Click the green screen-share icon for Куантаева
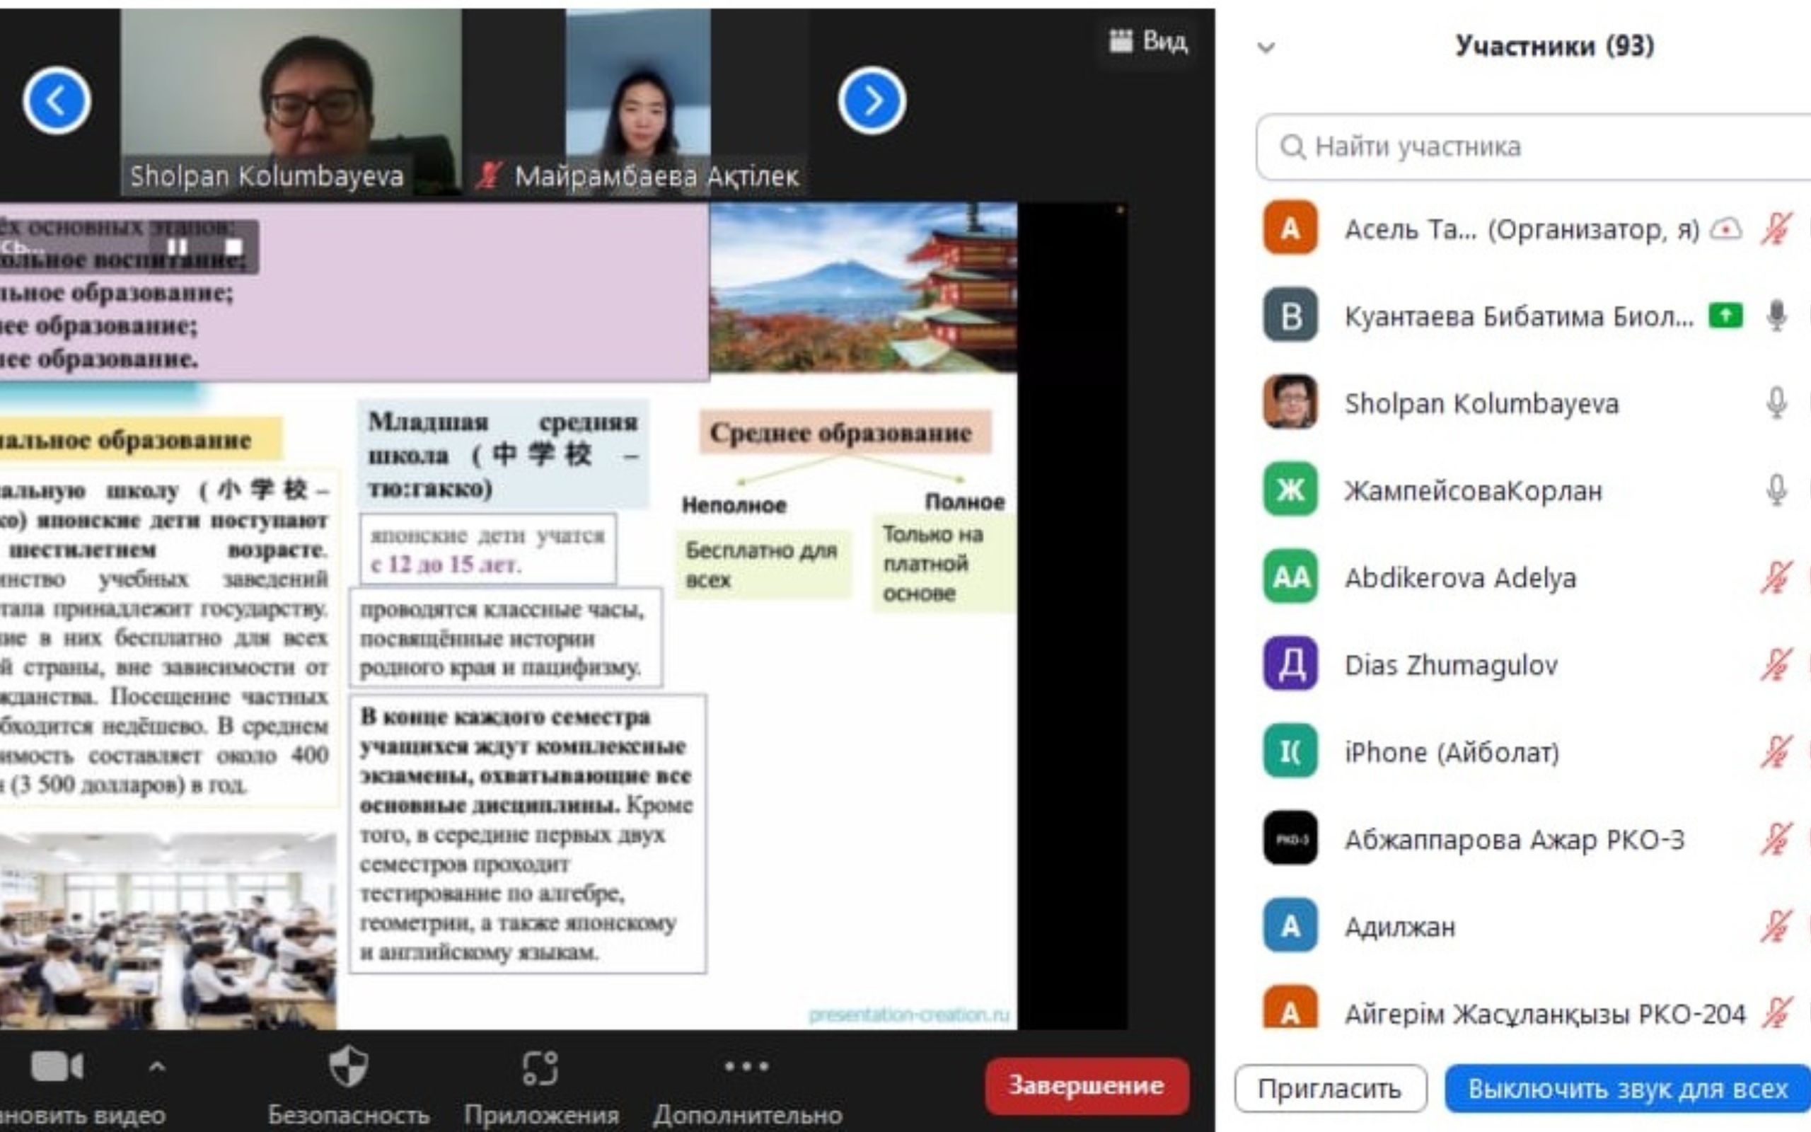Viewport: 1811px width, 1132px height. [x=1725, y=316]
